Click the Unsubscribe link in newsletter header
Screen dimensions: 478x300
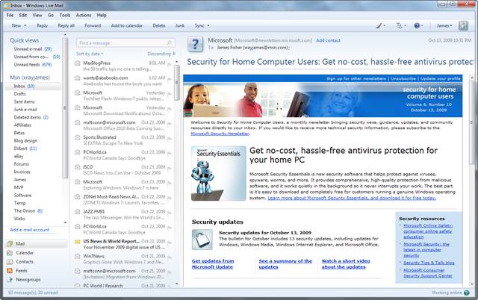(x=403, y=78)
